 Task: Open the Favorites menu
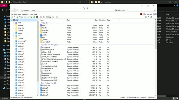(25, 14)
